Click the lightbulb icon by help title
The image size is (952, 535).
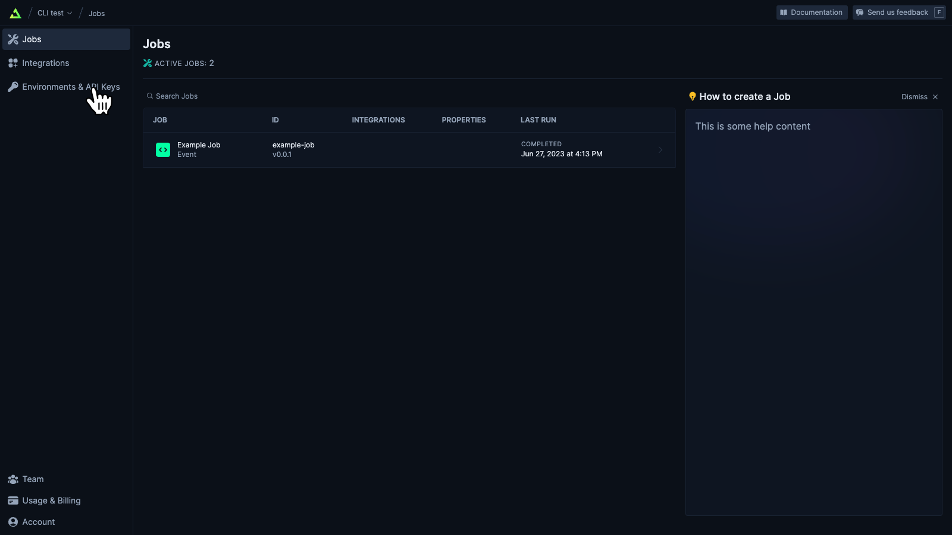[693, 96]
